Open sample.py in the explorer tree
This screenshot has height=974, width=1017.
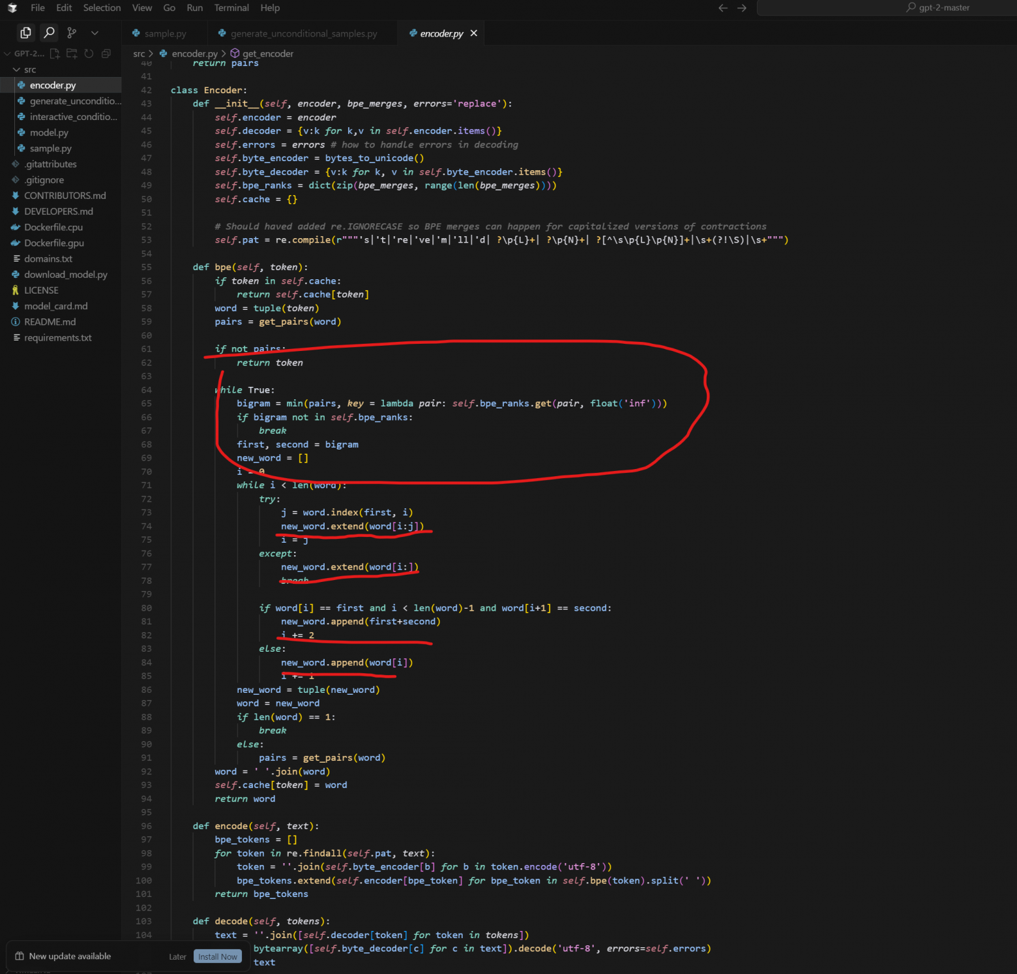coord(61,148)
